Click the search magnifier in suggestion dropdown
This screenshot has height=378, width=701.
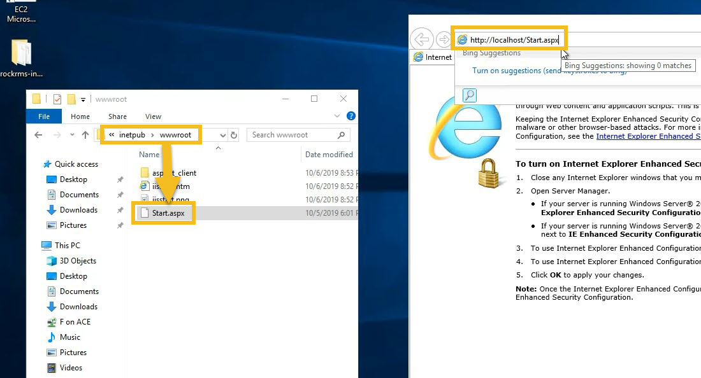(470, 95)
